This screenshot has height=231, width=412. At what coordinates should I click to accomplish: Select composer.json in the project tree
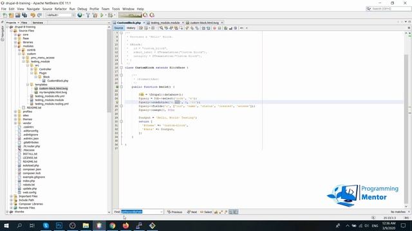tap(32, 169)
